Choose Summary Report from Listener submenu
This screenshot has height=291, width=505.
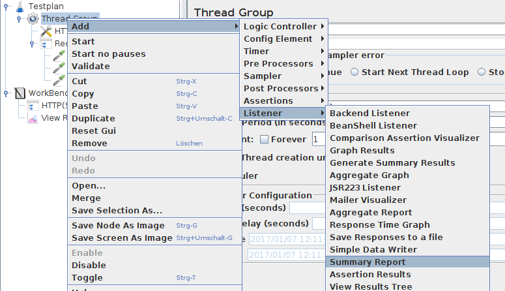(368, 262)
